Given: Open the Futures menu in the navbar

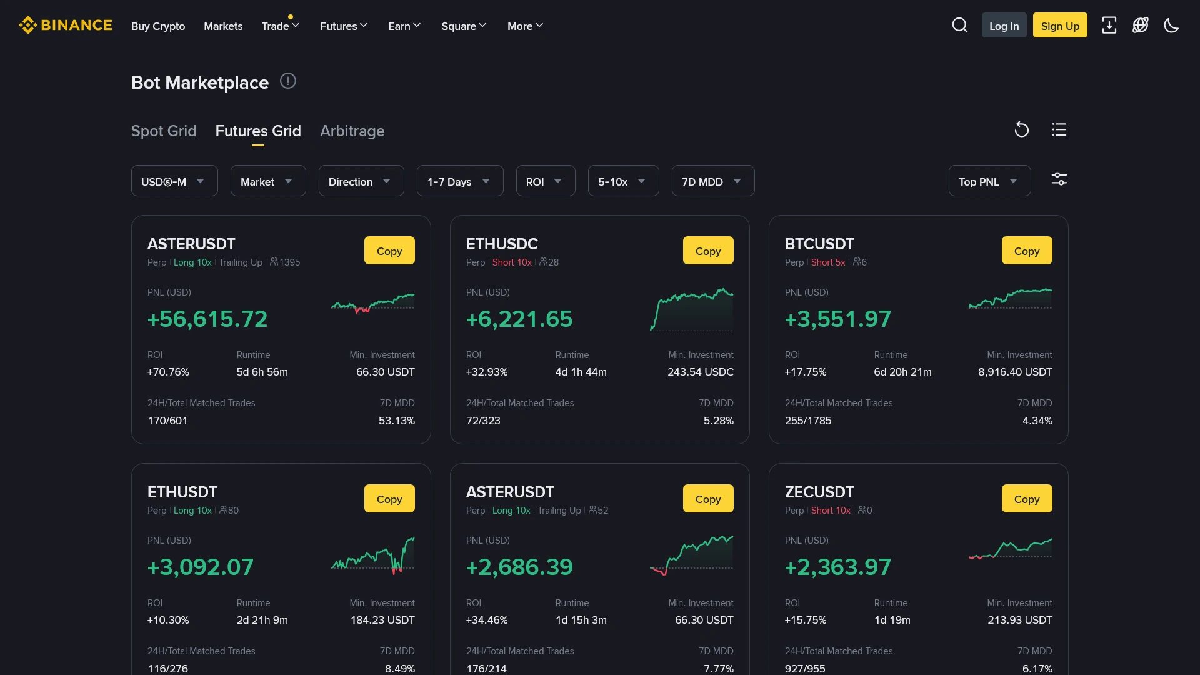Looking at the screenshot, I should (343, 26).
